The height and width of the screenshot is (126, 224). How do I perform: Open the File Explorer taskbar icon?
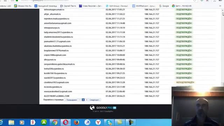pos(11,122)
